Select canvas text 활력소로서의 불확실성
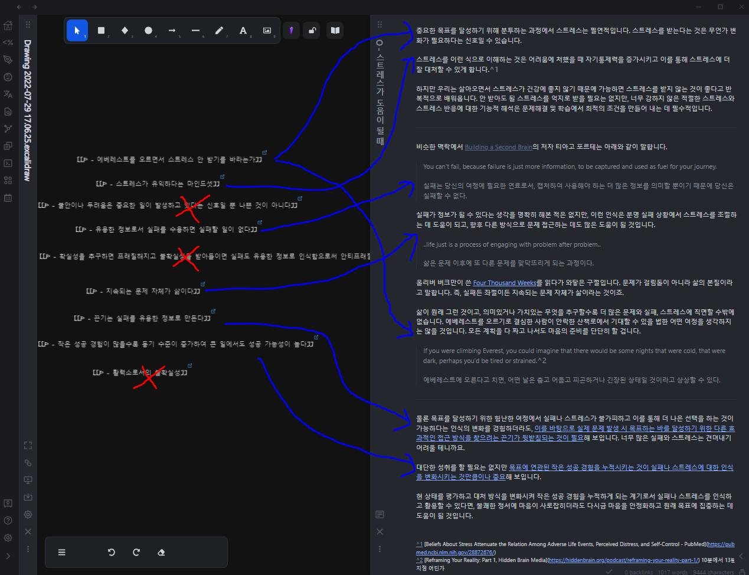Image resolution: width=749 pixels, height=575 pixels. pos(140,373)
